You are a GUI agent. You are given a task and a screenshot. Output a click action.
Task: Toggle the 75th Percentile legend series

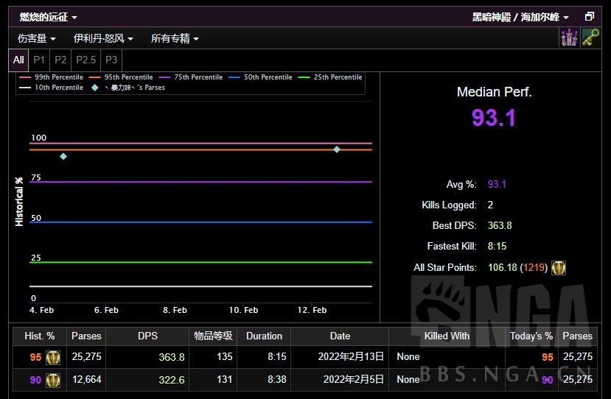click(x=191, y=77)
